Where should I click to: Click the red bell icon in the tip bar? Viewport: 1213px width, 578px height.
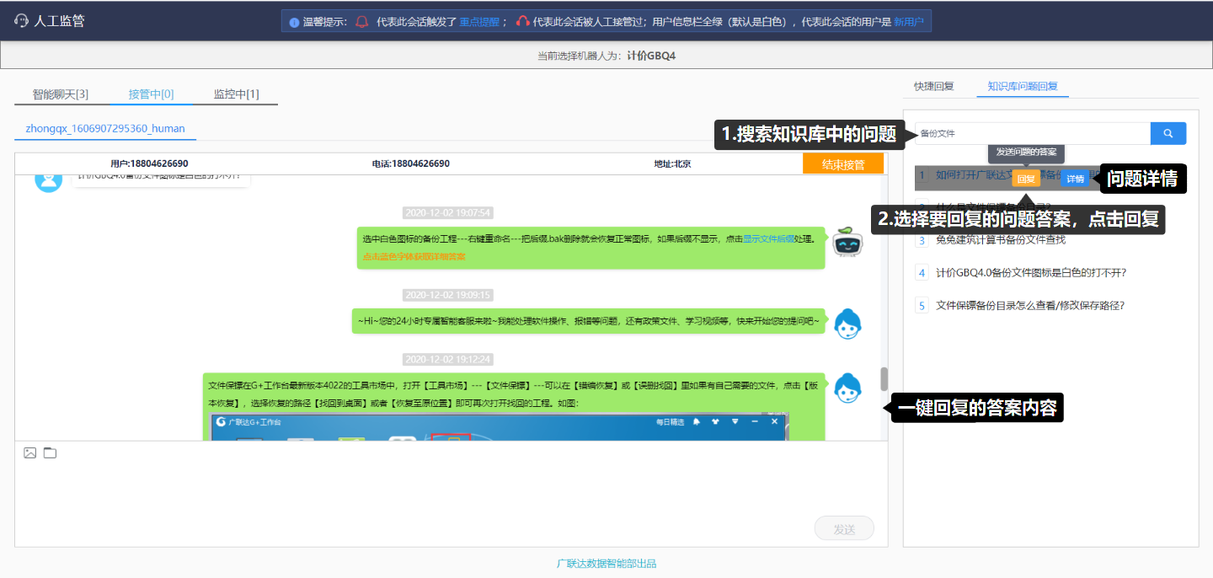(362, 22)
